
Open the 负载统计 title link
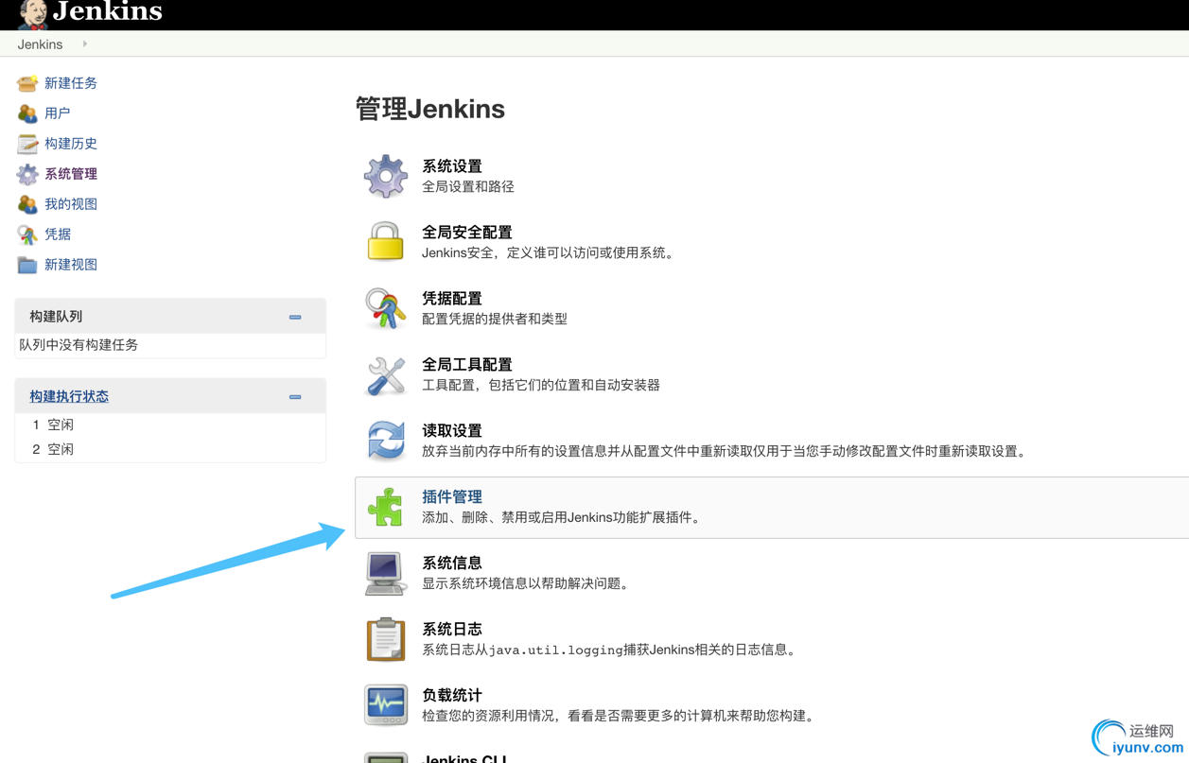(452, 696)
